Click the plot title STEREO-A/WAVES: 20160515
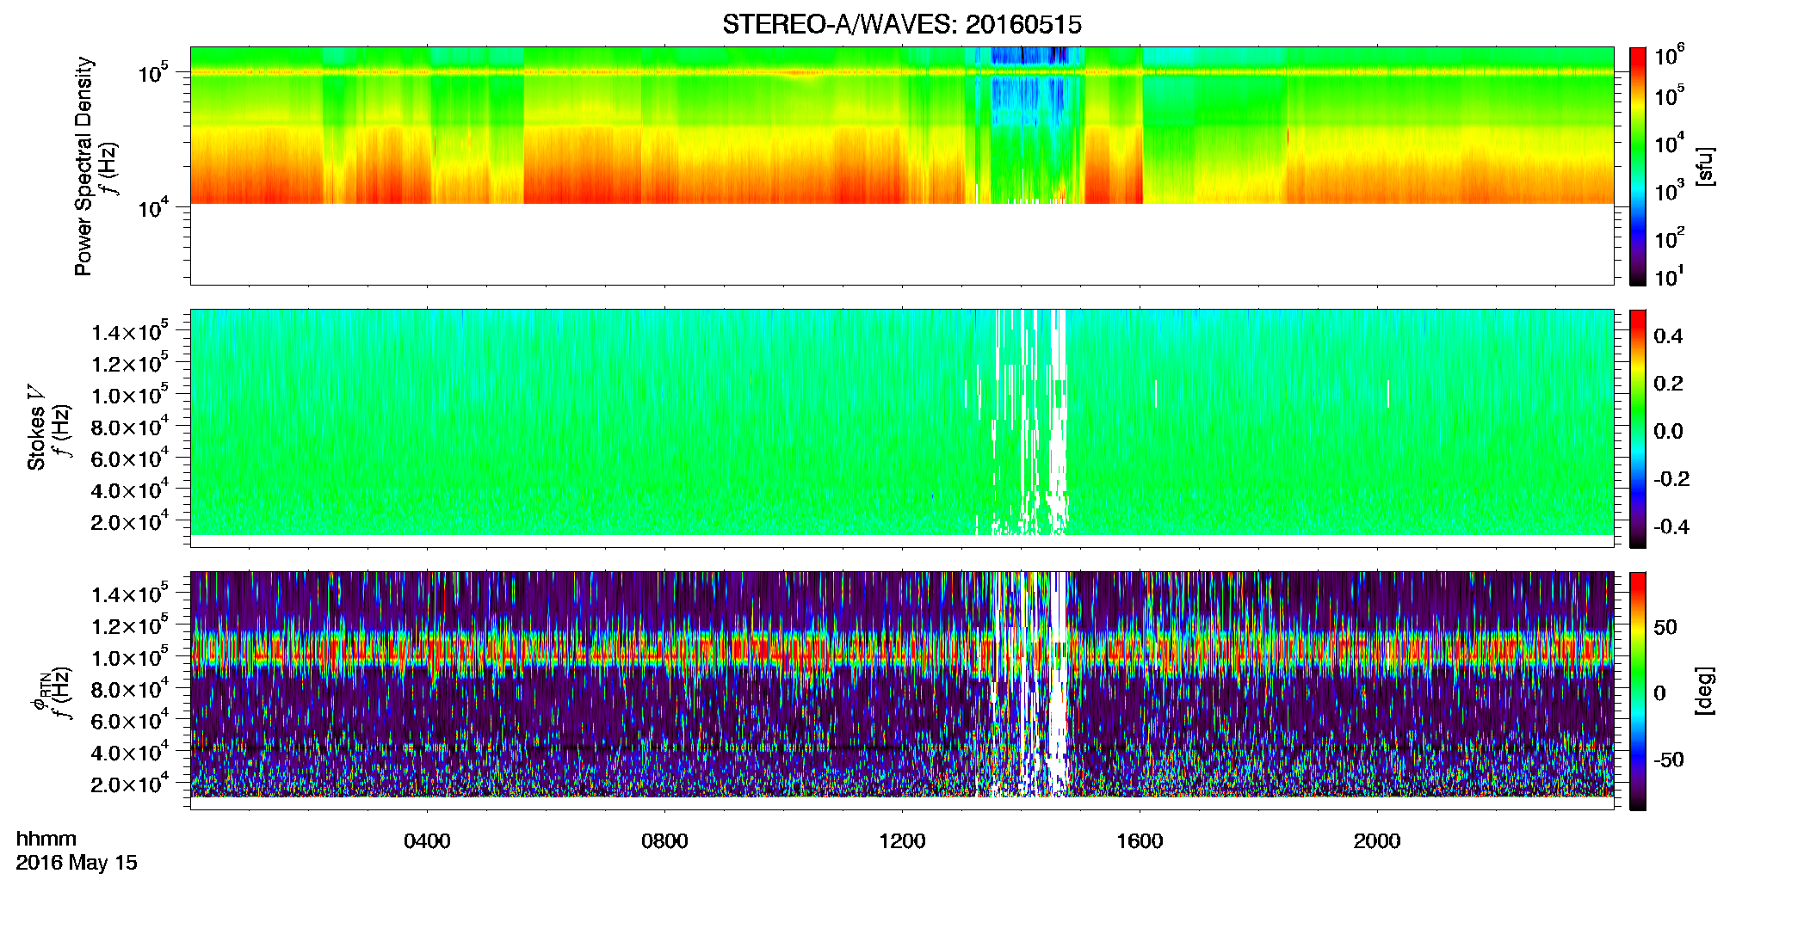 pyautogui.click(x=901, y=24)
